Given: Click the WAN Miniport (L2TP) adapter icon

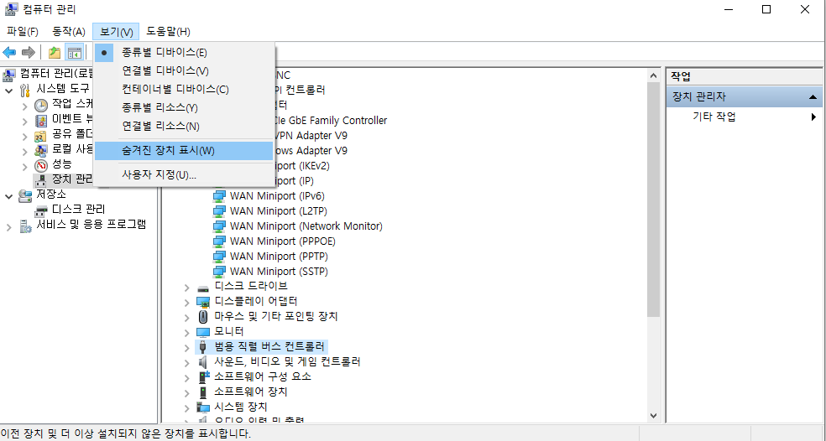Looking at the screenshot, I should (219, 211).
